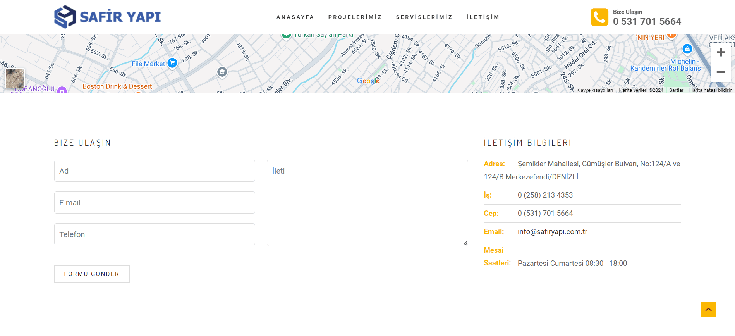Click the Michelin Kandemirler map pin
Screen dimensions: 735x336
[x=687, y=49]
